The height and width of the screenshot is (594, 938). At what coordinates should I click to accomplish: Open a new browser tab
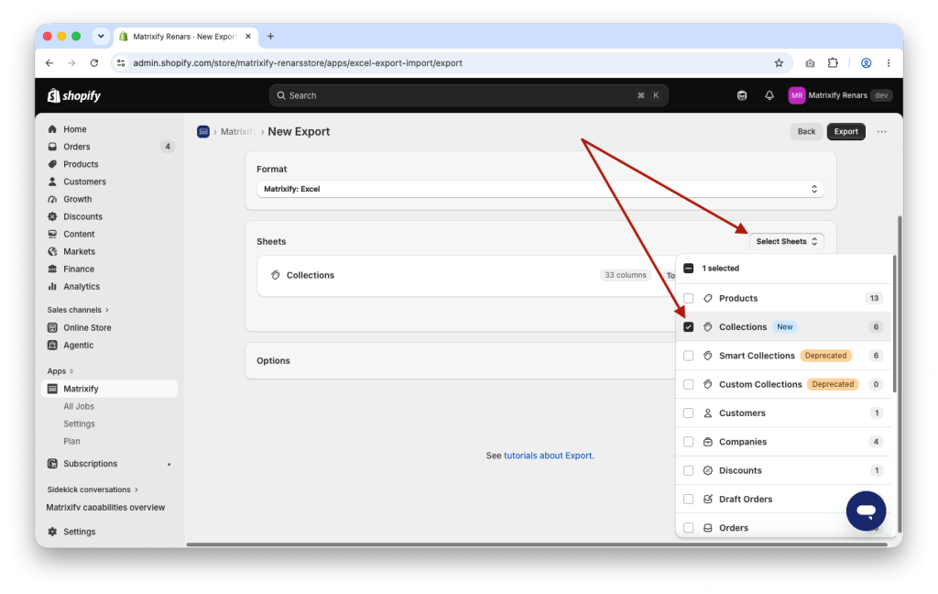[270, 37]
